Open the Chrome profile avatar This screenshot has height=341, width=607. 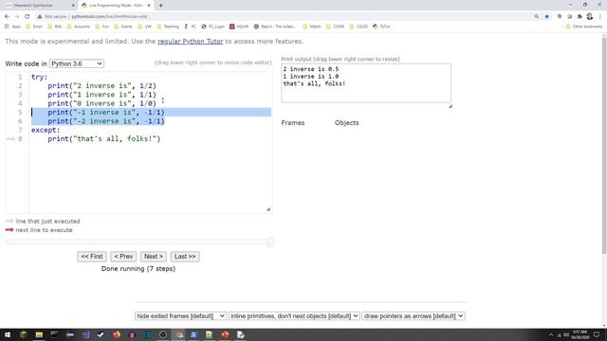[x=590, y=17]
